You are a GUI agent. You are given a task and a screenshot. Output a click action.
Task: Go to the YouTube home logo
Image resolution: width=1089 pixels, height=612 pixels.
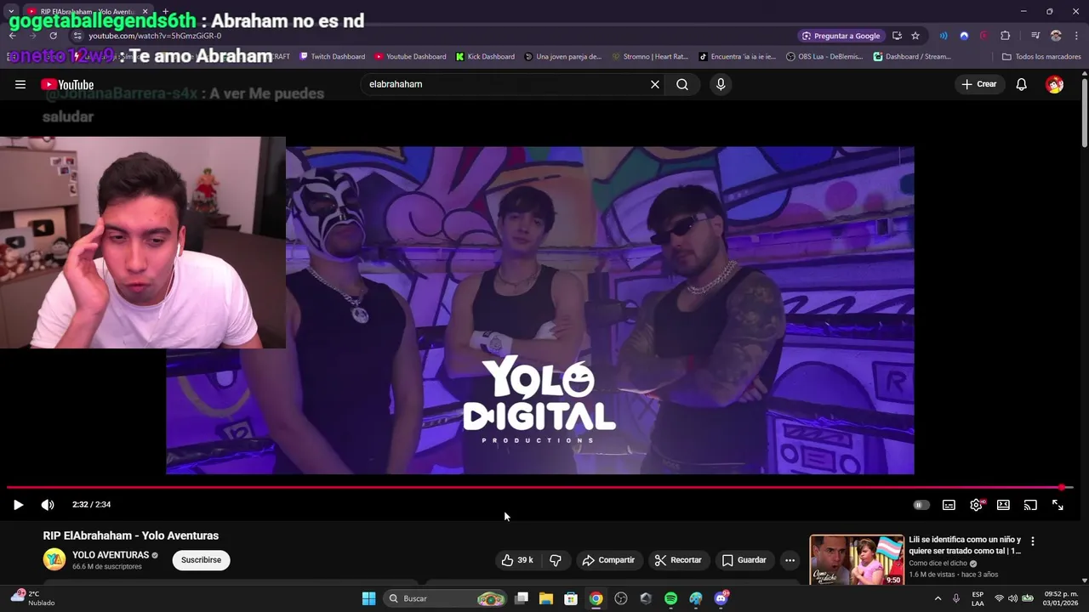click(67, 84)
